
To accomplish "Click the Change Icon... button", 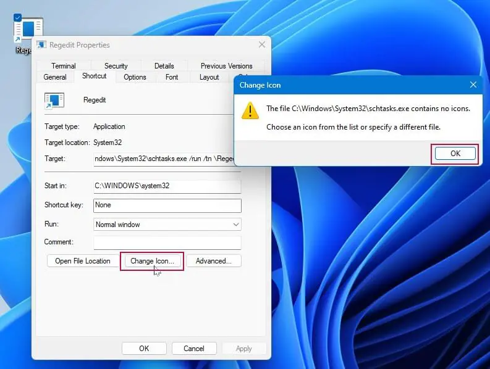I will 152,261.
